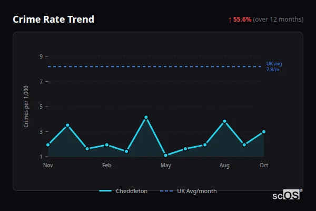The image size is (316, 211).
Task: Click the Feb data point
Action: pos(107,145)
